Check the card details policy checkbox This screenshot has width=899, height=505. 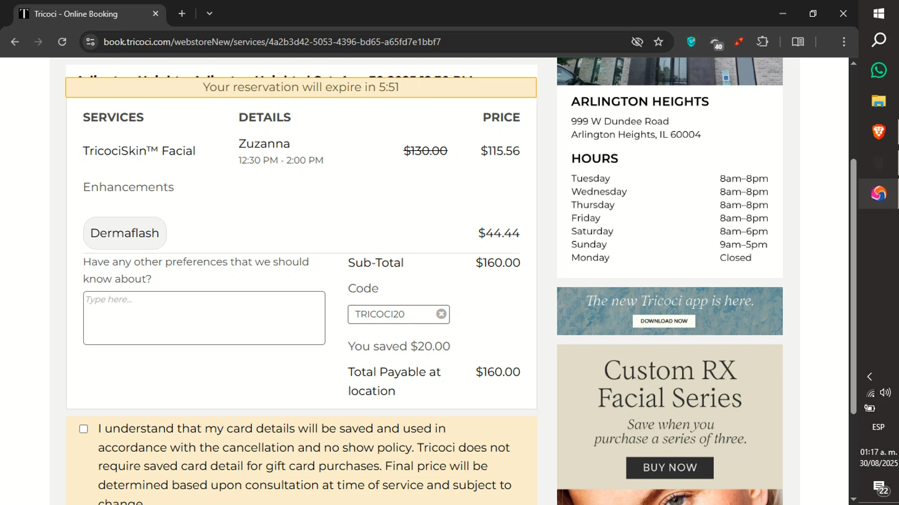pos(84,429)
